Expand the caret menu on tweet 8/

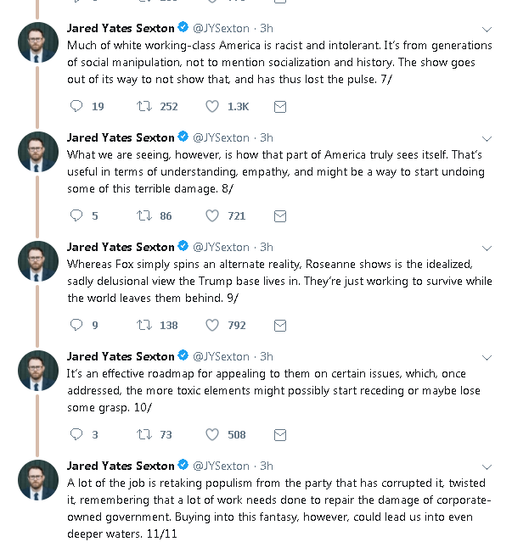click(x=487, y=138)
